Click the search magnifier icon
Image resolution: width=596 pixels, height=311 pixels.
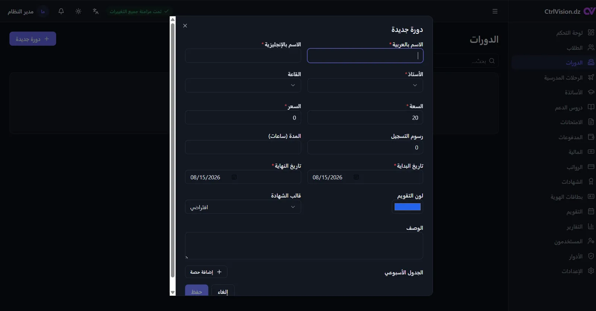tap(492, 61)
